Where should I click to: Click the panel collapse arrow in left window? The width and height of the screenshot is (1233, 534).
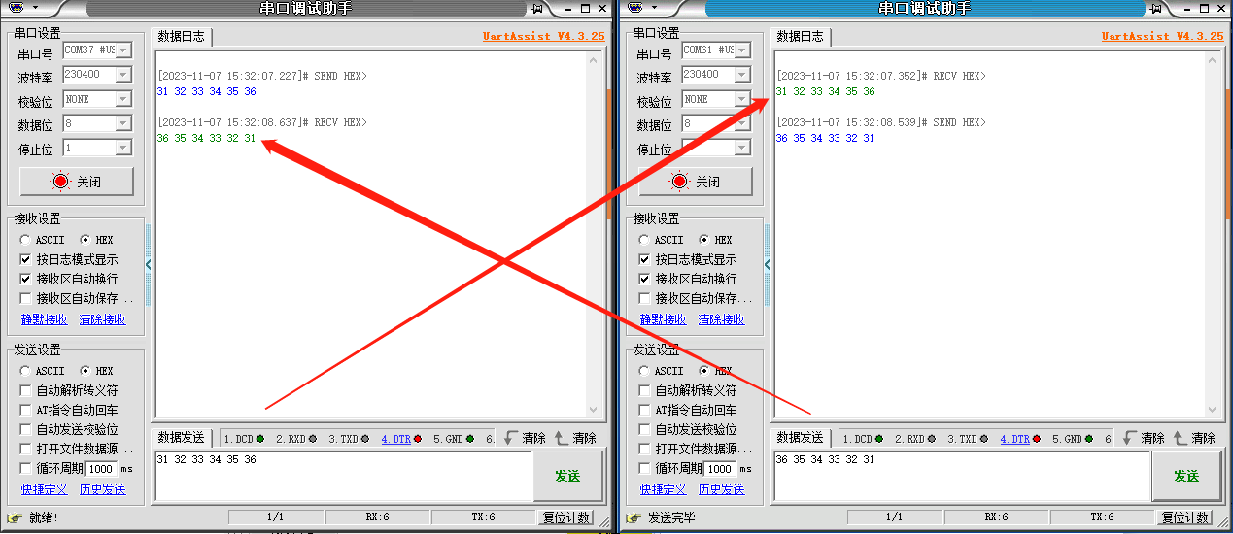point(149,264)
